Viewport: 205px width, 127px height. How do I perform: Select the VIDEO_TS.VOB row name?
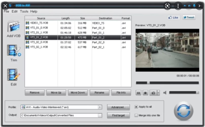(x=39, y=23)
